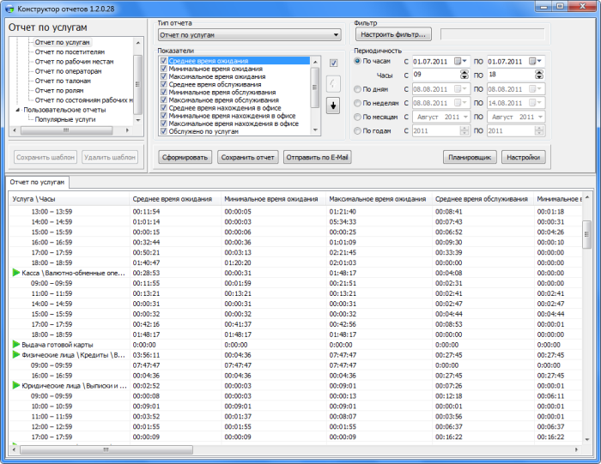
Task: Open the Планировщик button
Action: (470, 157)
